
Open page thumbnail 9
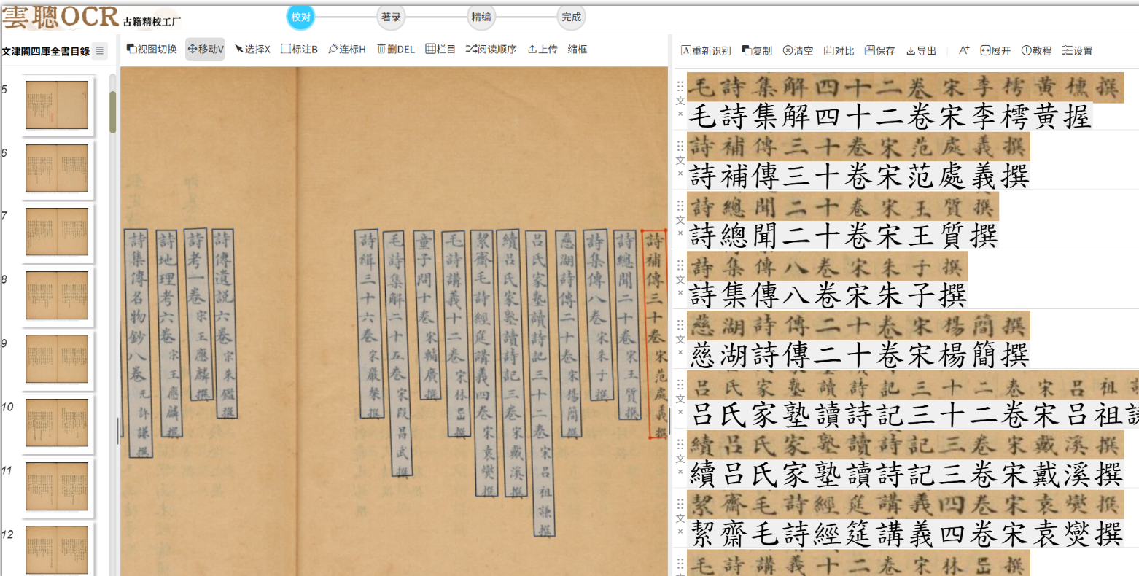(x=57, y=359)
